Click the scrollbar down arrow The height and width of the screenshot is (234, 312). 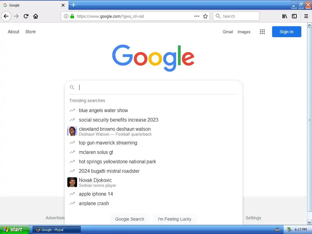click(x=309, y=222)
